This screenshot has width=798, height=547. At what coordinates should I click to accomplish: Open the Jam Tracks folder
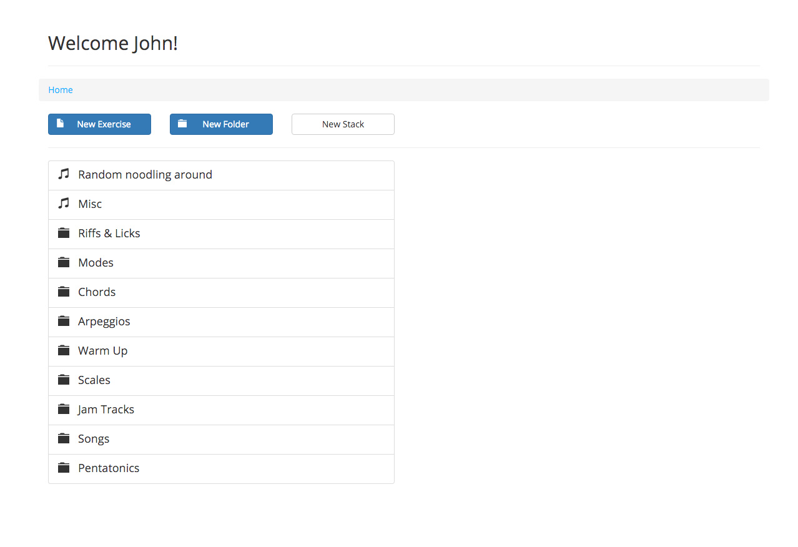pos(221,410)
